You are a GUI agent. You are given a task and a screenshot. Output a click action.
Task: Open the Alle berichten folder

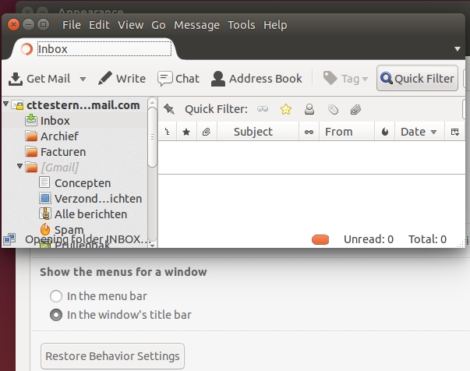click(90, 214)
